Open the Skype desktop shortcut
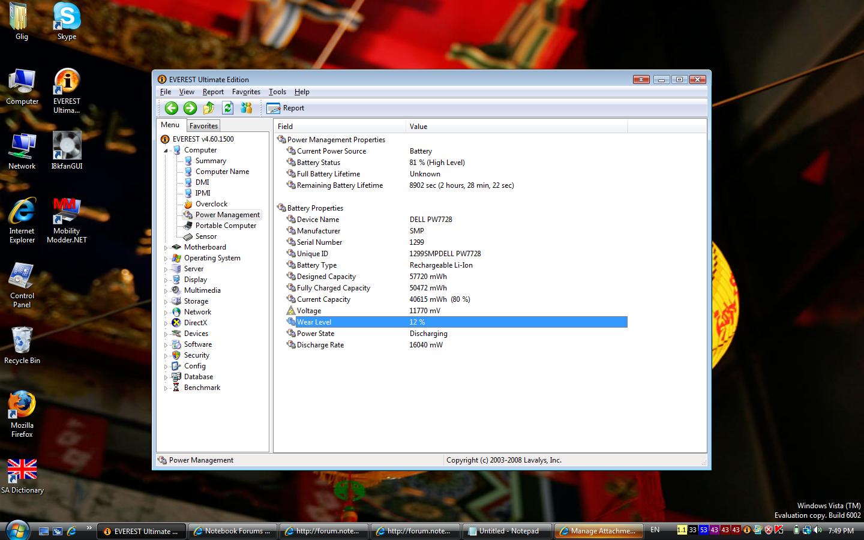 point(67,22)
